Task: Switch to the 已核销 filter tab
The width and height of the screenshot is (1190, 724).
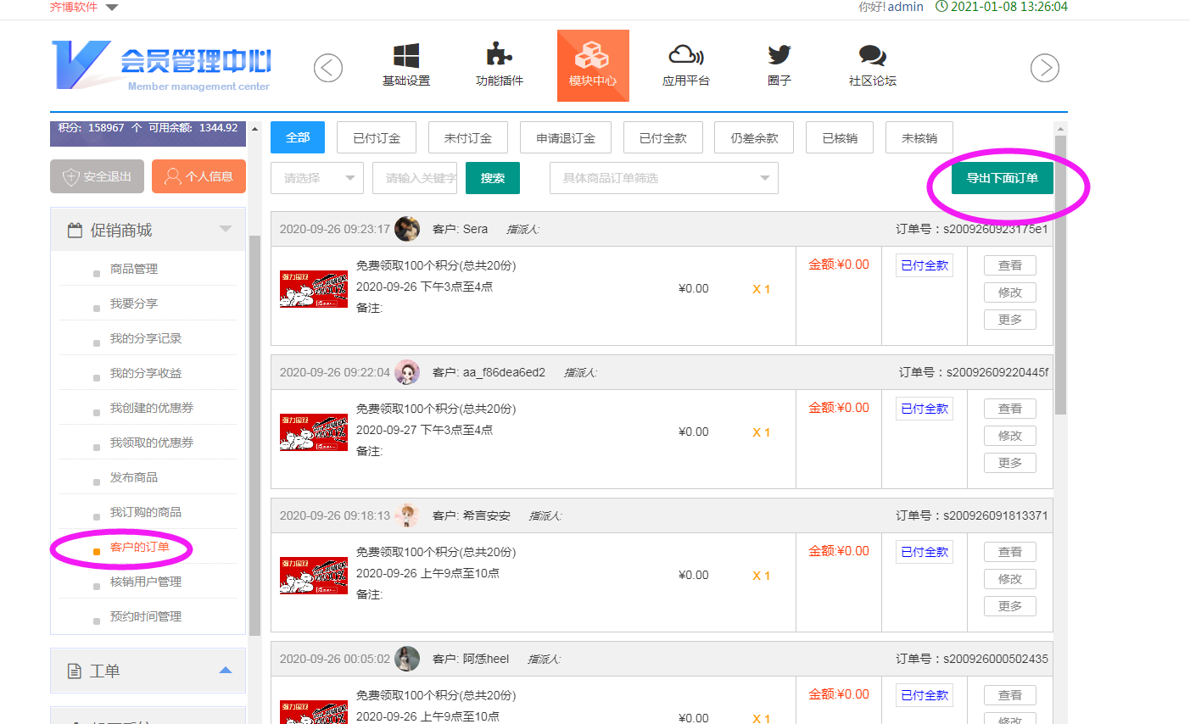Action: 840,137
